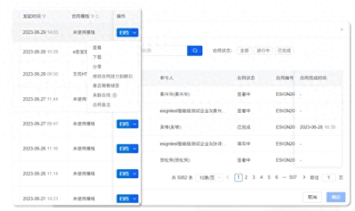Select the 吴琴(吴琴) participant row

tap(170, 127)
